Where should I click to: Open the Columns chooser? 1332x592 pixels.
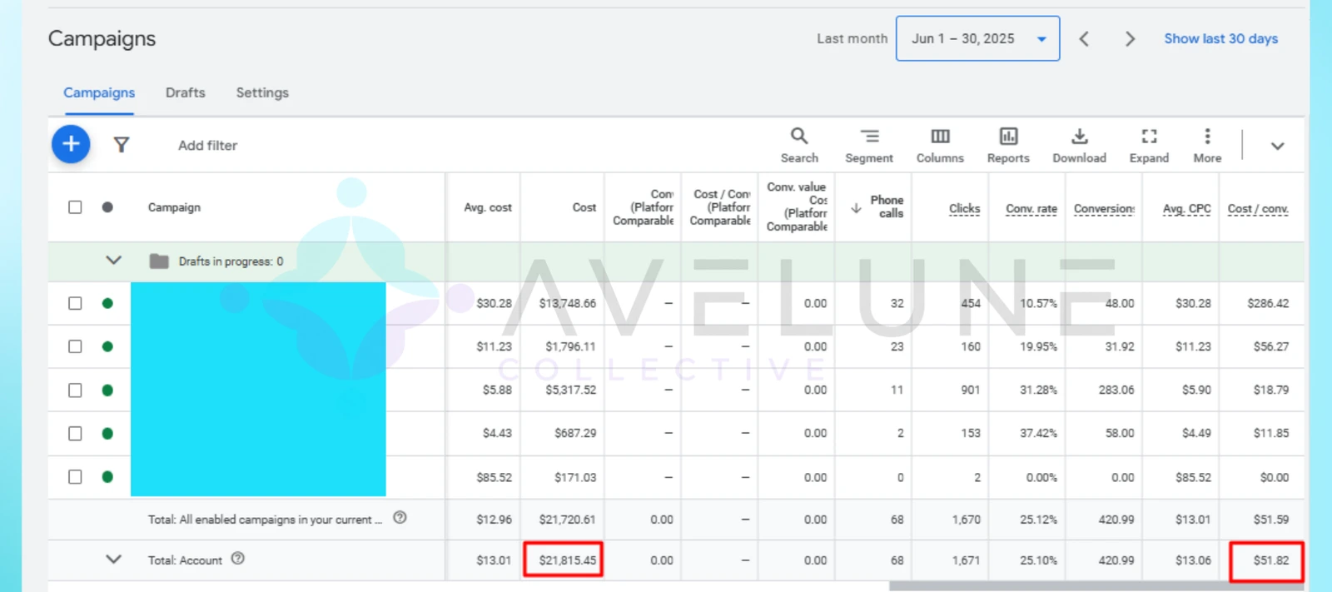click(x=940, y=145)
